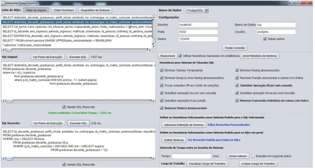Click Executar SQL for SQL Reescrita
The width and height of the screenshot is (315, 168).
(x=78, y=123)
